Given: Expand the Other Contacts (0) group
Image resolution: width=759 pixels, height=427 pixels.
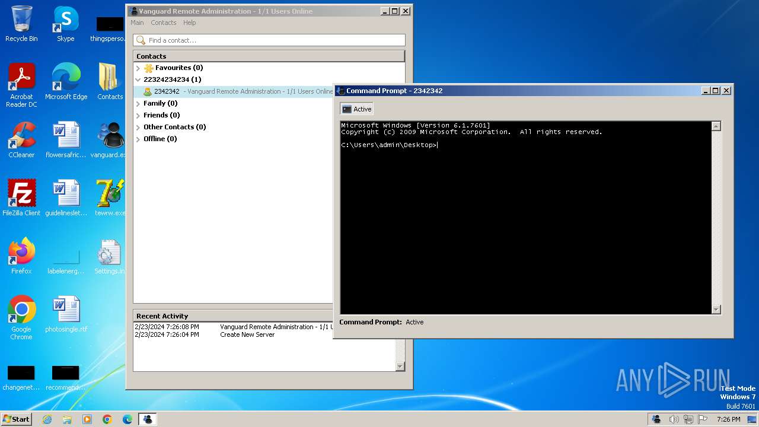Looking at the screenshot, I should pos(138,128).
